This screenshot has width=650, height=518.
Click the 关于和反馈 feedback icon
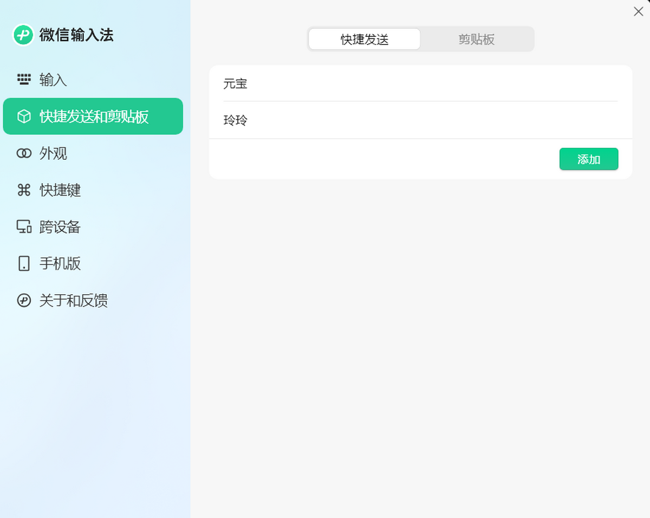(x=24, y=301)
